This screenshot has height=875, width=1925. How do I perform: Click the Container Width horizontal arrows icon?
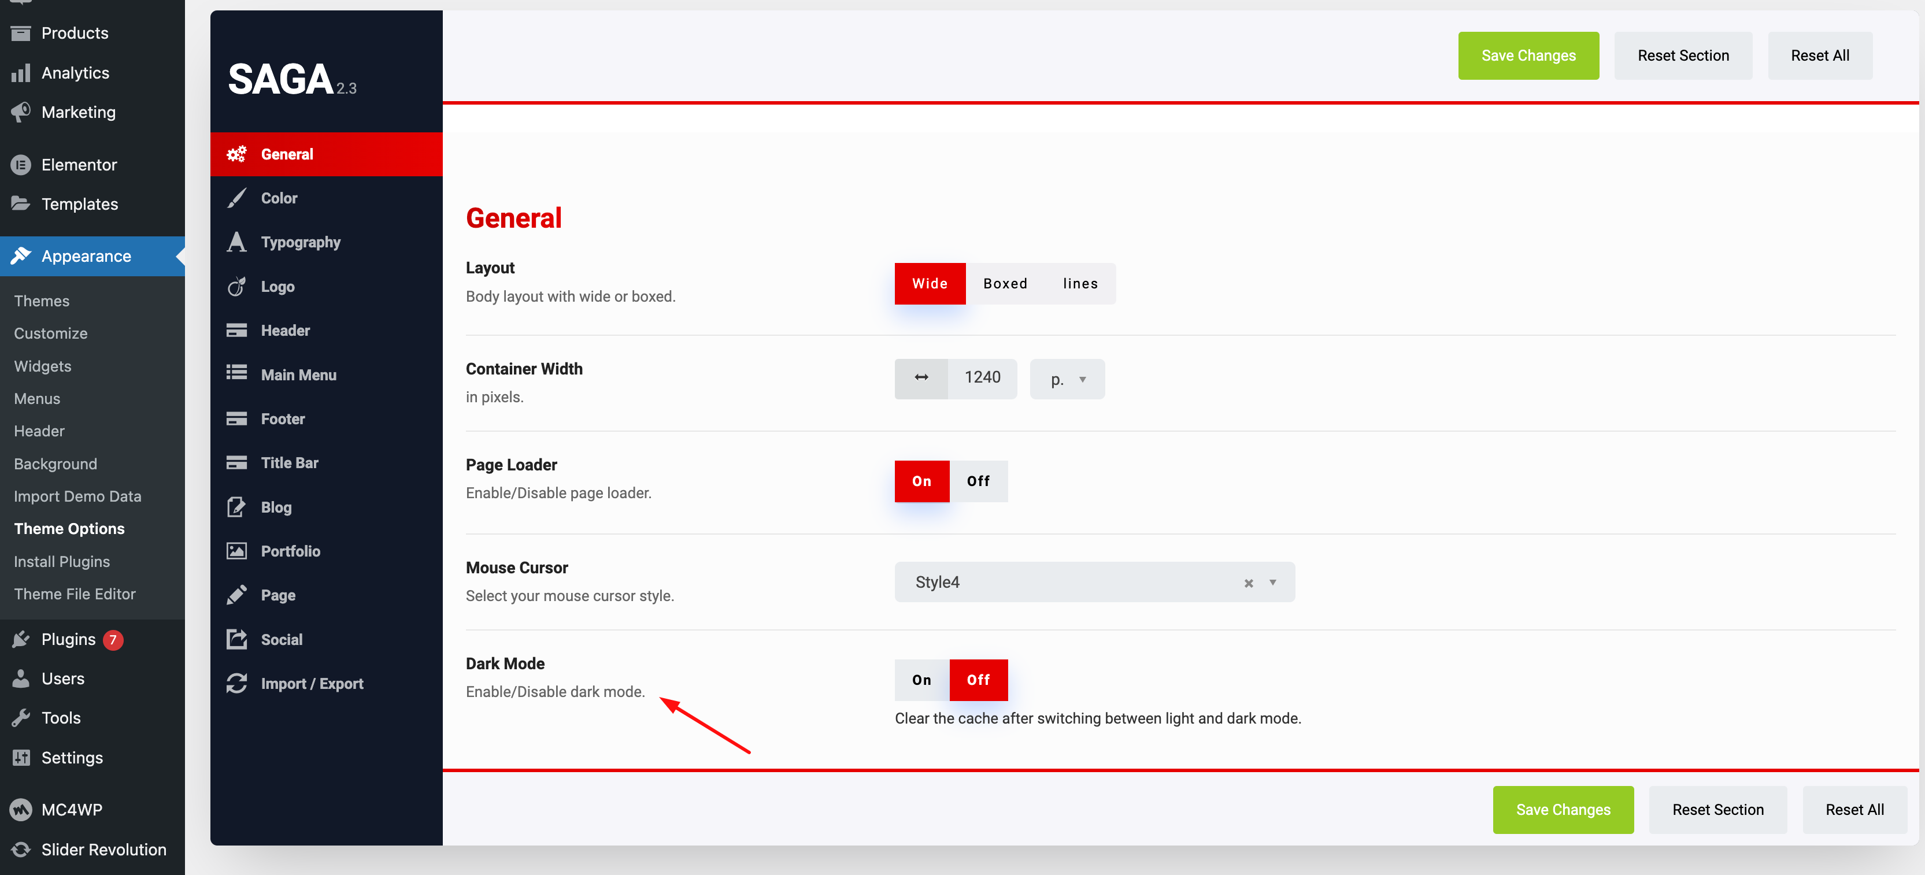[x=921, y=378]
